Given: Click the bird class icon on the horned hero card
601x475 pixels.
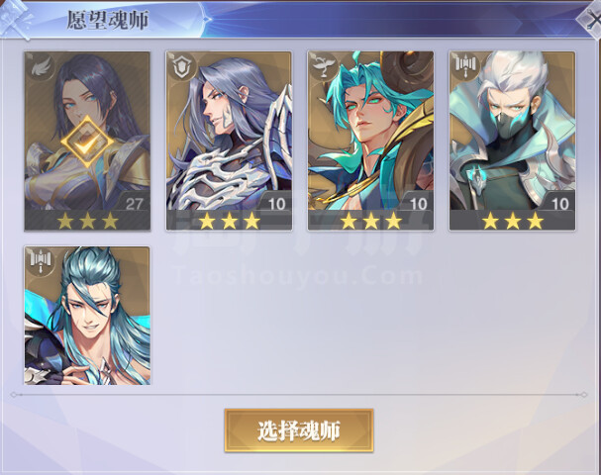Looking at the screenshot, I should (x=323, y=67).
